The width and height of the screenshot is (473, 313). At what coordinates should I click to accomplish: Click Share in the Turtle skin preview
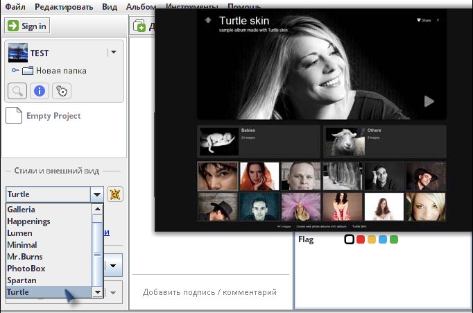[424, 20]
